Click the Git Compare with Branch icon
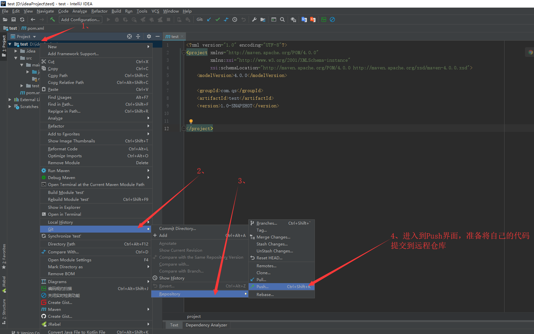The width and height of the screenshot is (534, 334). point(226,19)
